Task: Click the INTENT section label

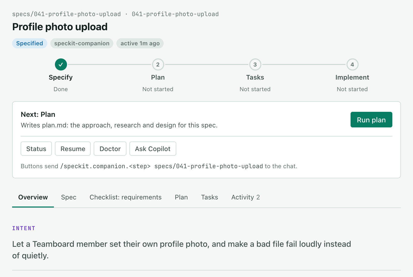Action: pyautogui.click(x=24, y=228)
